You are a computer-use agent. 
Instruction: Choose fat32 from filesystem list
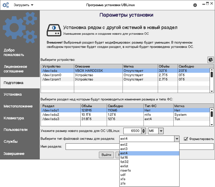(x=149, y=162)
